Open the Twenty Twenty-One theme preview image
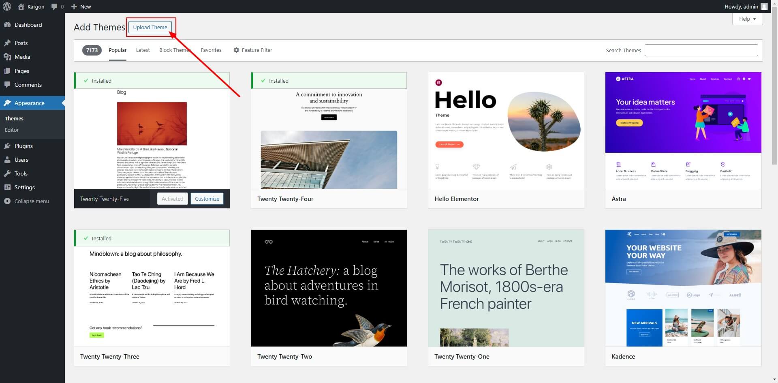The image size is (778, 383). [506, 288]
